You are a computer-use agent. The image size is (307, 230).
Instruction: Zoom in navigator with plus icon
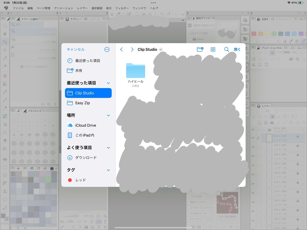pos(98,216)
